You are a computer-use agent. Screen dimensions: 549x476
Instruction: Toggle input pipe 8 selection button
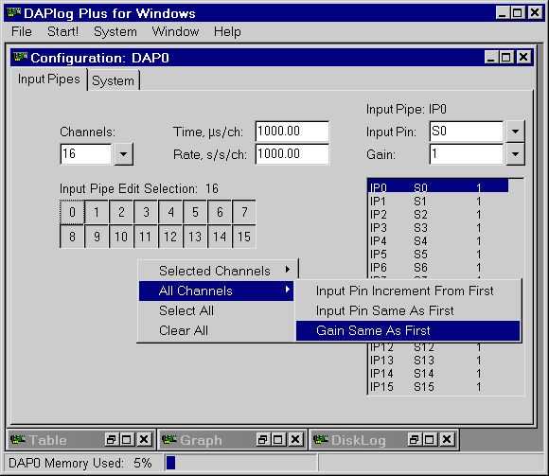[x=72, y=237]
